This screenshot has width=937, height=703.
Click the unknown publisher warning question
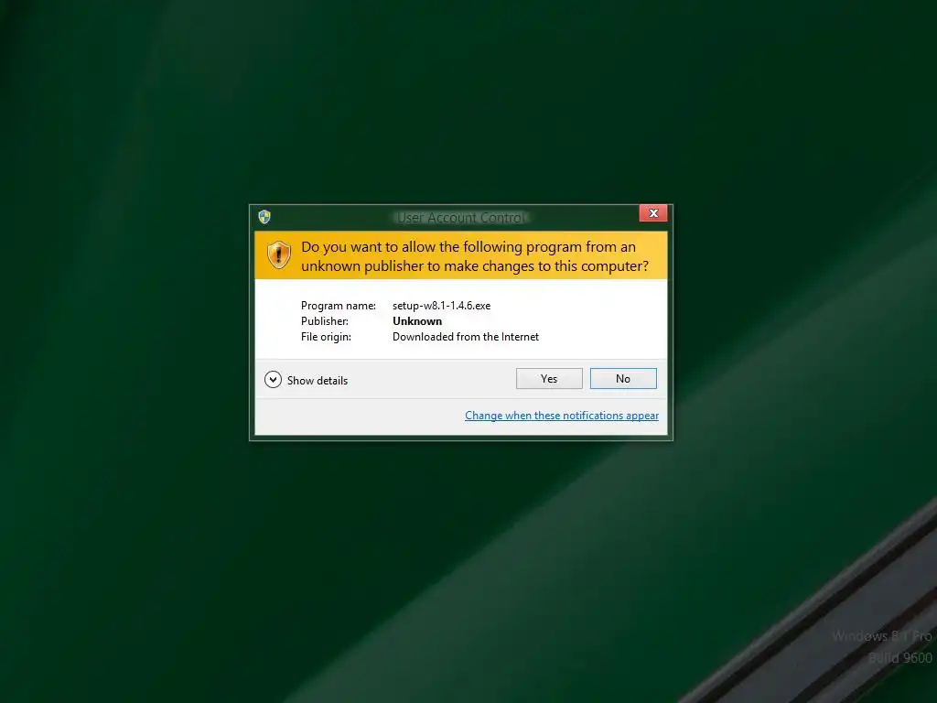coord(475,256)
